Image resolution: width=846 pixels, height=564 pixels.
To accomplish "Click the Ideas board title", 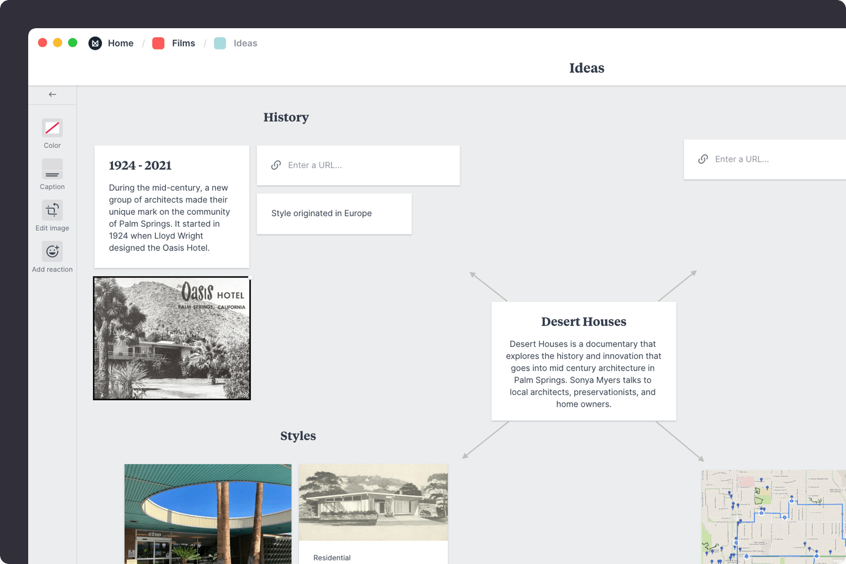I will (587, 68).
